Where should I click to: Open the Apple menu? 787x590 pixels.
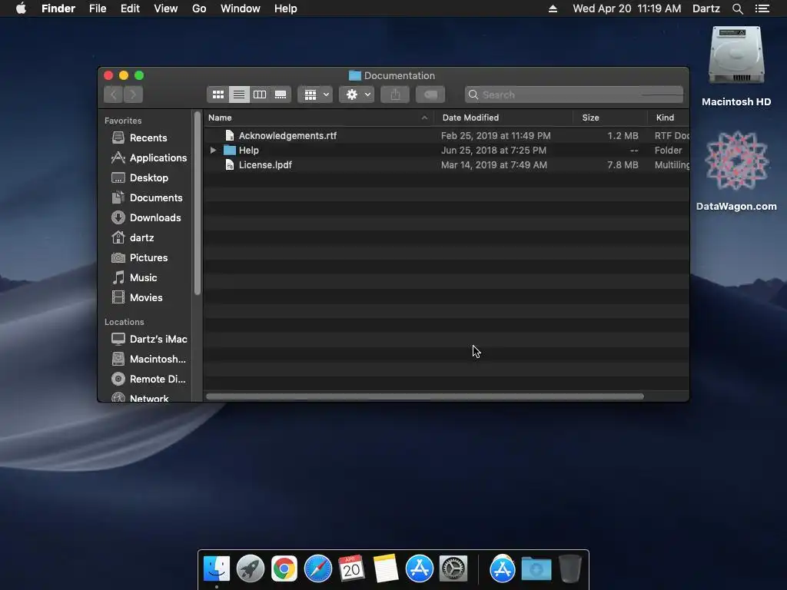click(x=21, y=8)
